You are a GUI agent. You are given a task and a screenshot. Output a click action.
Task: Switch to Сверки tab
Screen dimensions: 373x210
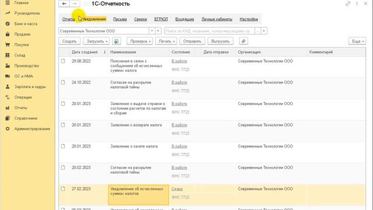click(x=140, y=19)
